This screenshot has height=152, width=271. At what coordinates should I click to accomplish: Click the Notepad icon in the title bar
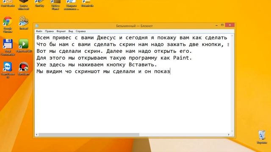[x=37, y=26]
